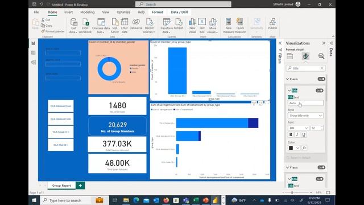364x205 pixels.
Task: Collapse the Visualizations pane
Action: [324, 43]
